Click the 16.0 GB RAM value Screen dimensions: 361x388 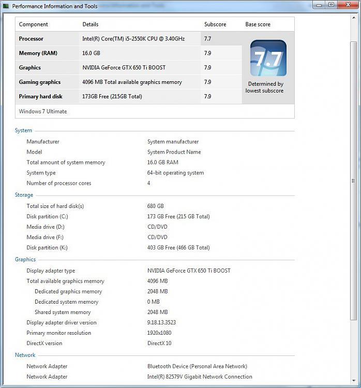tap(162, 162)
